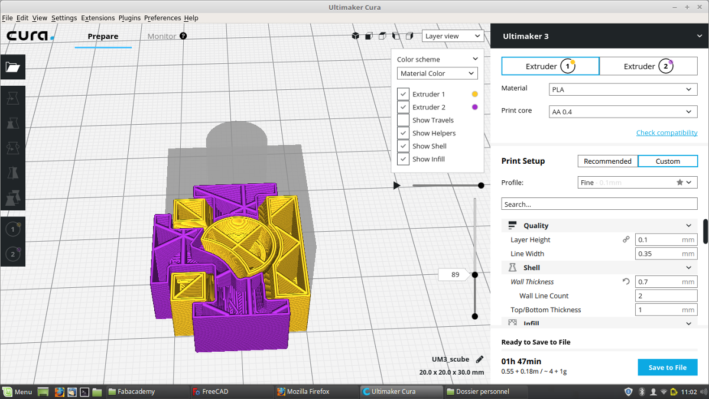Screen dimensions: 709x399
Task: Click the pencil icon to rename UM3_scube
Action: coord(480,359)
